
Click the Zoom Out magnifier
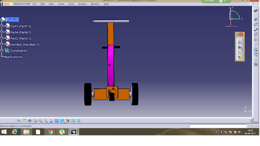(46, 121)
